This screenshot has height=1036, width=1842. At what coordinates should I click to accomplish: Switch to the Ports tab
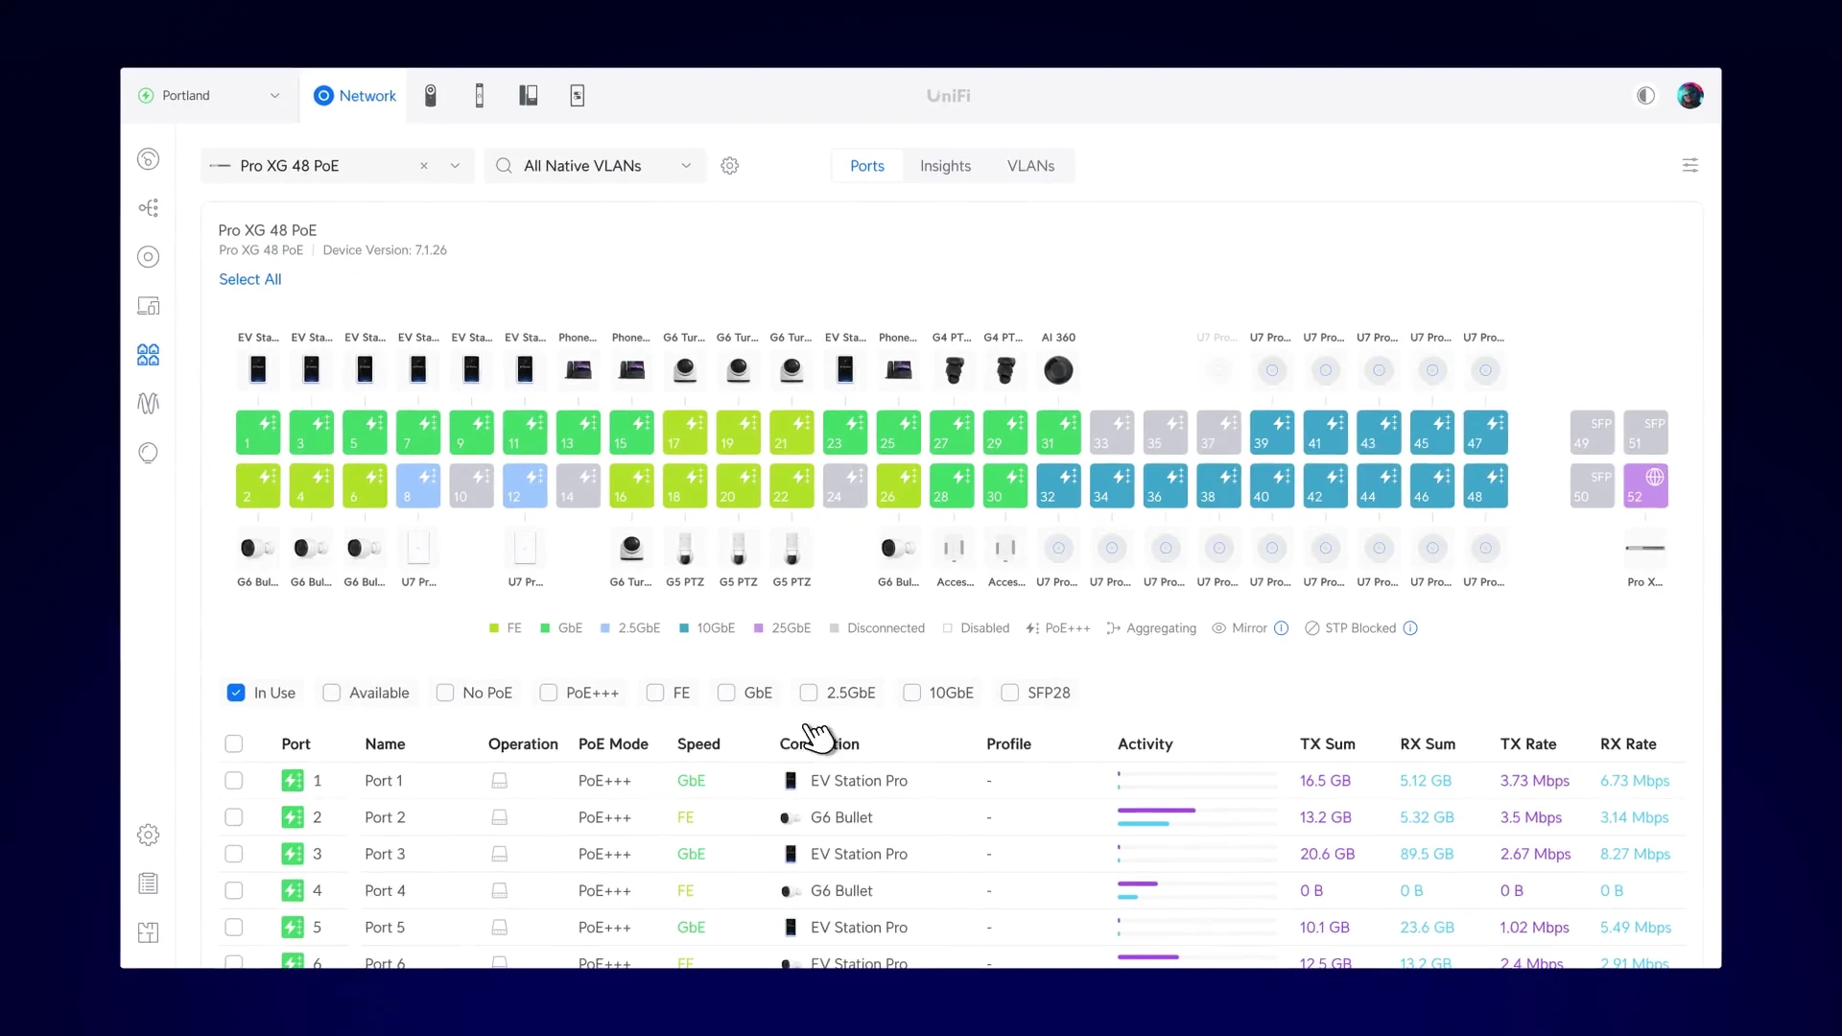(867, 166)
